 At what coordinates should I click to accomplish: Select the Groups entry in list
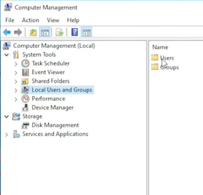pos(169,67)
